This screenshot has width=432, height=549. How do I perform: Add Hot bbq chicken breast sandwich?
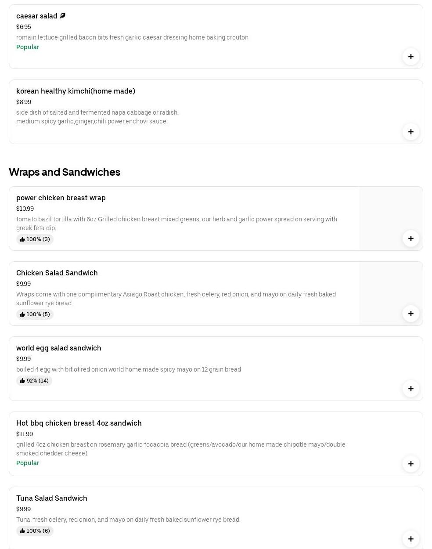coord(410,464)
